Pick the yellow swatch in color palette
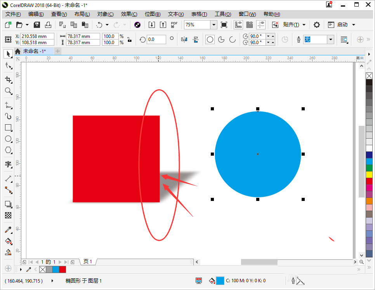The image size is (375, 290). (x=369, y=175)
